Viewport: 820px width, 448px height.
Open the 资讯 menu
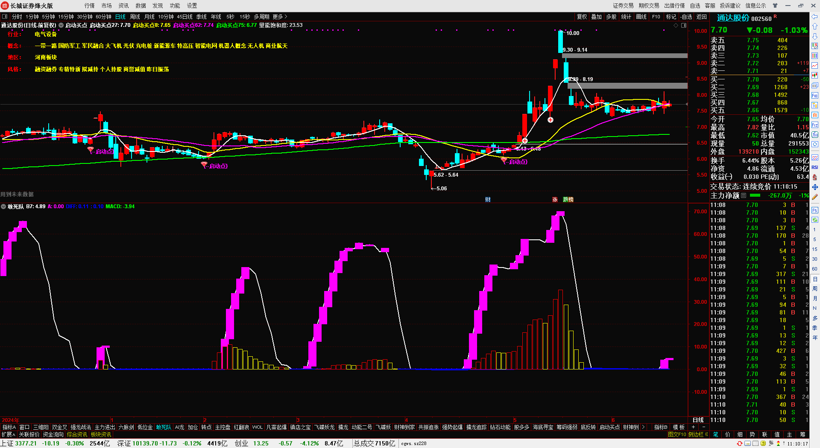tap(124, 6)
